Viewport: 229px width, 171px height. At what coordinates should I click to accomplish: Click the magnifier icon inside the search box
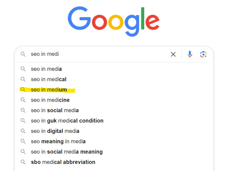(23, 54)
